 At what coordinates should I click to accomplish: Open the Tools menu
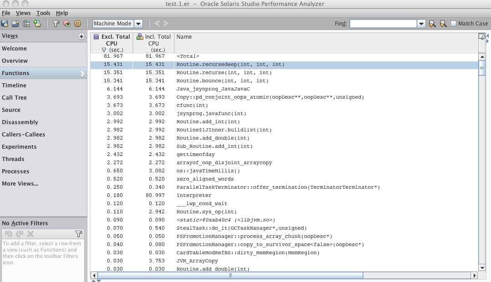[43, 13]
